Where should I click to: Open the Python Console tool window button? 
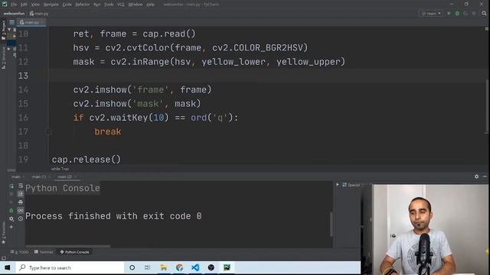(75, 252)
